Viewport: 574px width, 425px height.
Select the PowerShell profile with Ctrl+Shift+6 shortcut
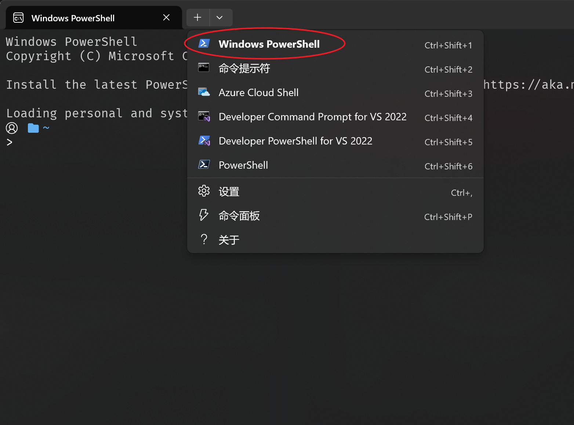335,165
